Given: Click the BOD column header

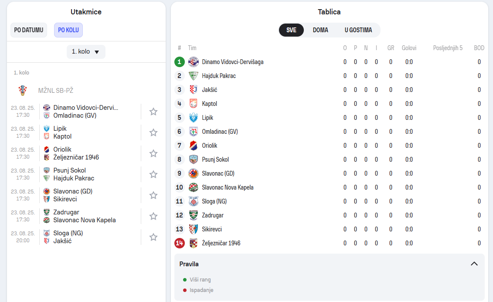Looking at the screenshot, I should pyautogui.click(x=479, y=48).
